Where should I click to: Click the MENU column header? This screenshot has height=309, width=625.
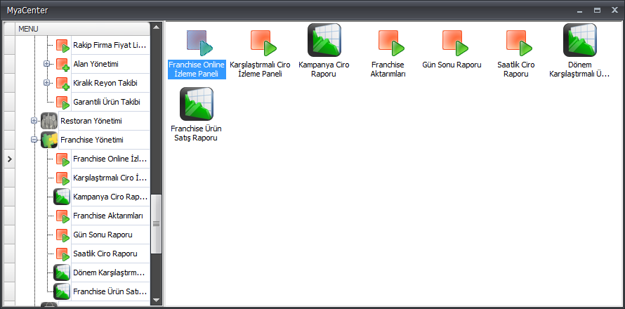[82, 29]
